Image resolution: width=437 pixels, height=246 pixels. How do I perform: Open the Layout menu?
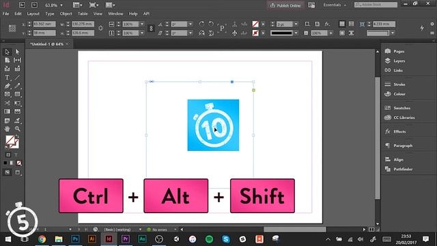tap(33, 14)
